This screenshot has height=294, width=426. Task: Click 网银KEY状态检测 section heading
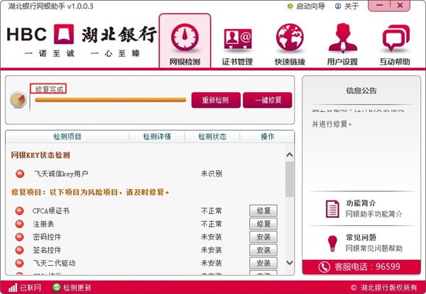pos(40,155)
